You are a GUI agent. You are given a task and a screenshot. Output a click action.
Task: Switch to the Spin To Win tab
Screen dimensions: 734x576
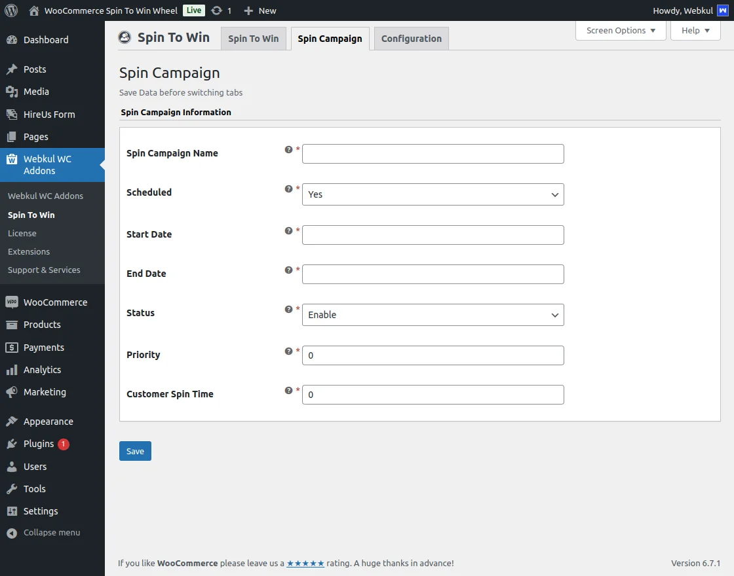pyautogui.click(x=253, y=39)
